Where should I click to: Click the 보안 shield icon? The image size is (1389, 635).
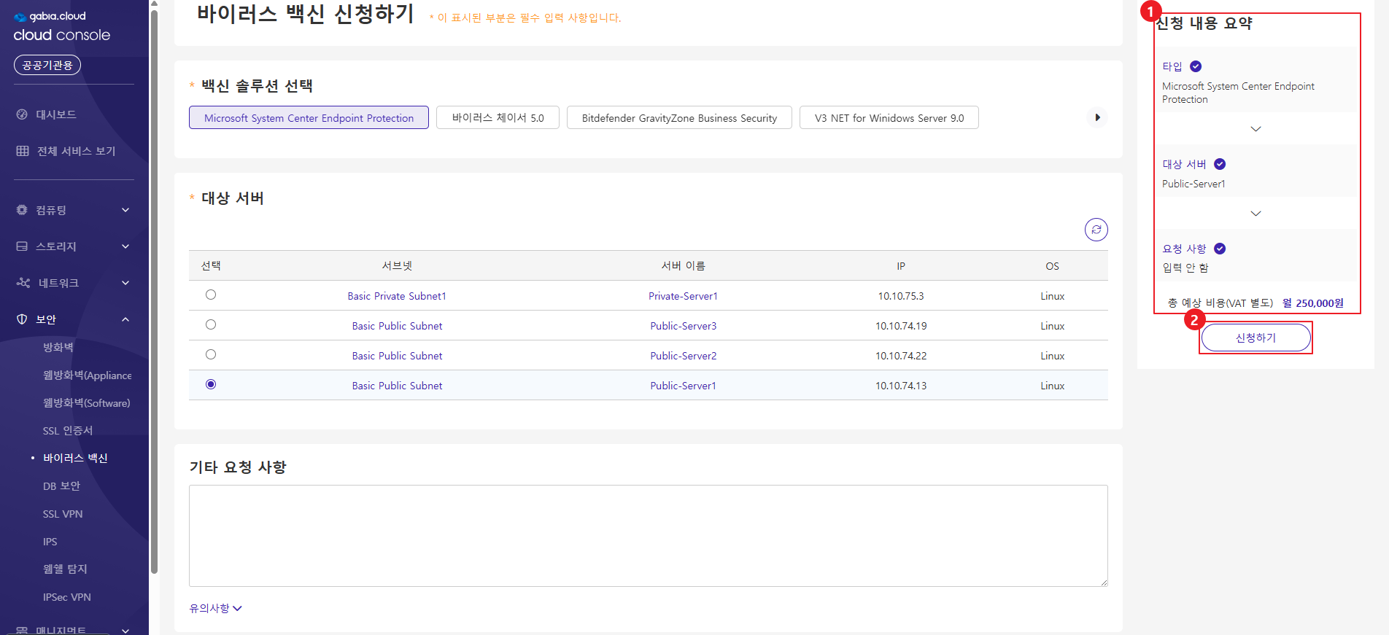[22, 319]
